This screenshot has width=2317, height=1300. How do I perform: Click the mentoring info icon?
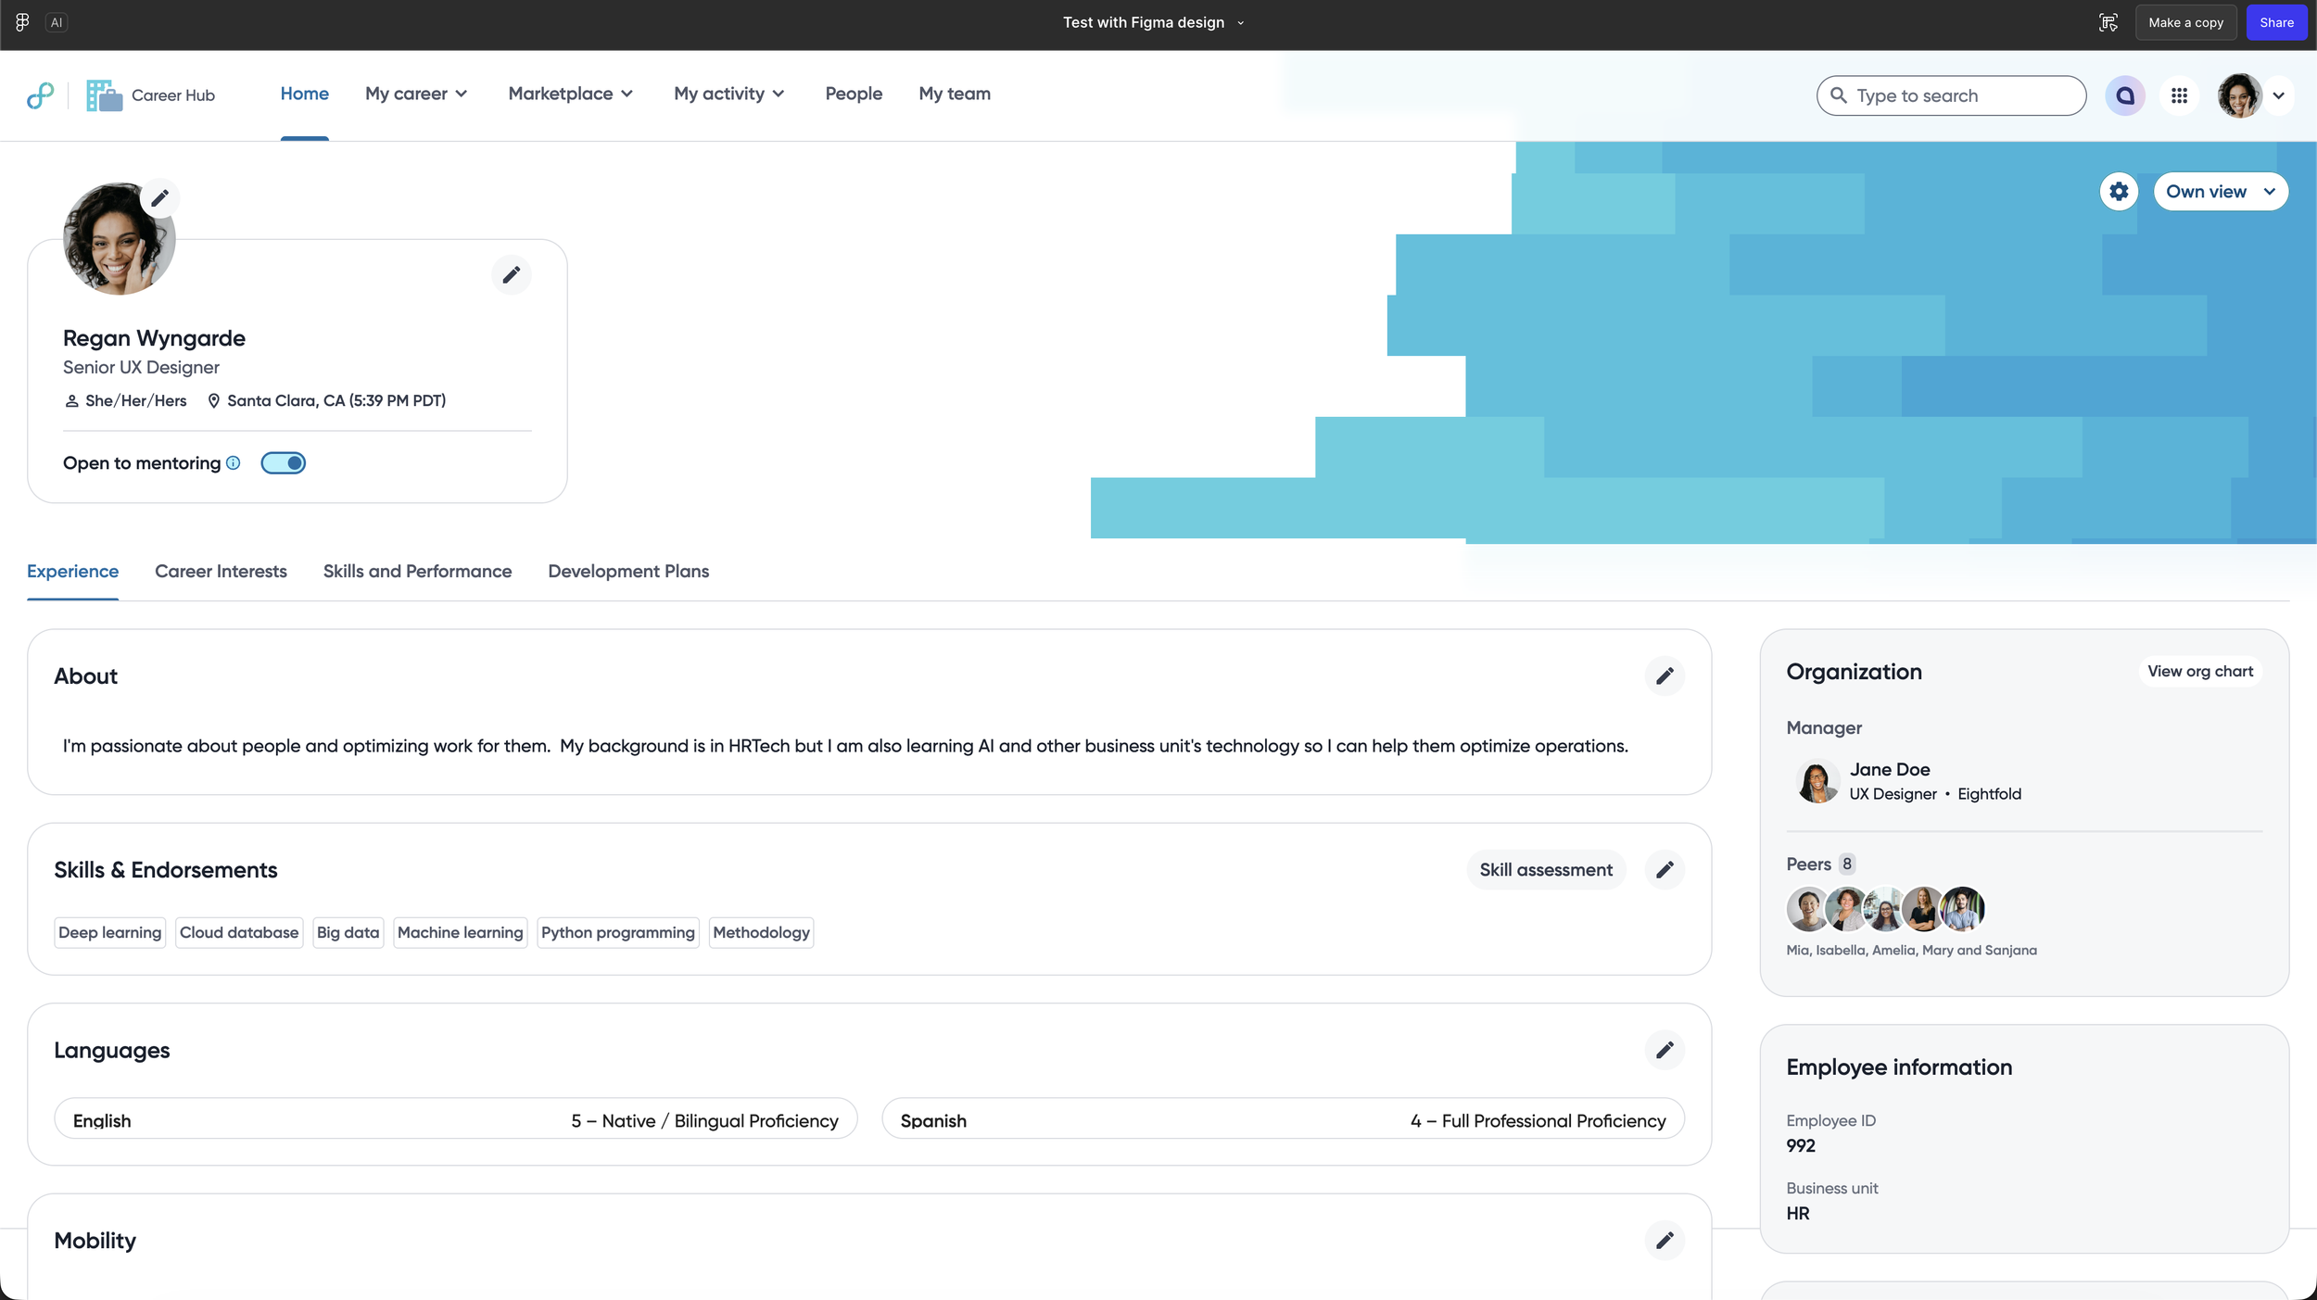tap(234, 462)
